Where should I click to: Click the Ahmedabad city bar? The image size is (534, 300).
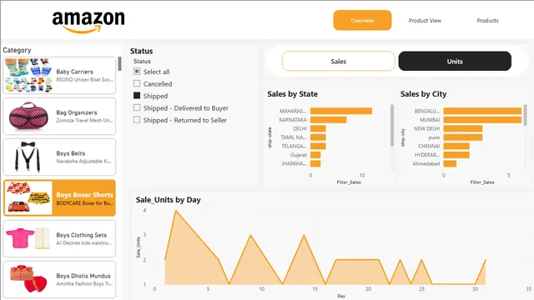[450, 163]
